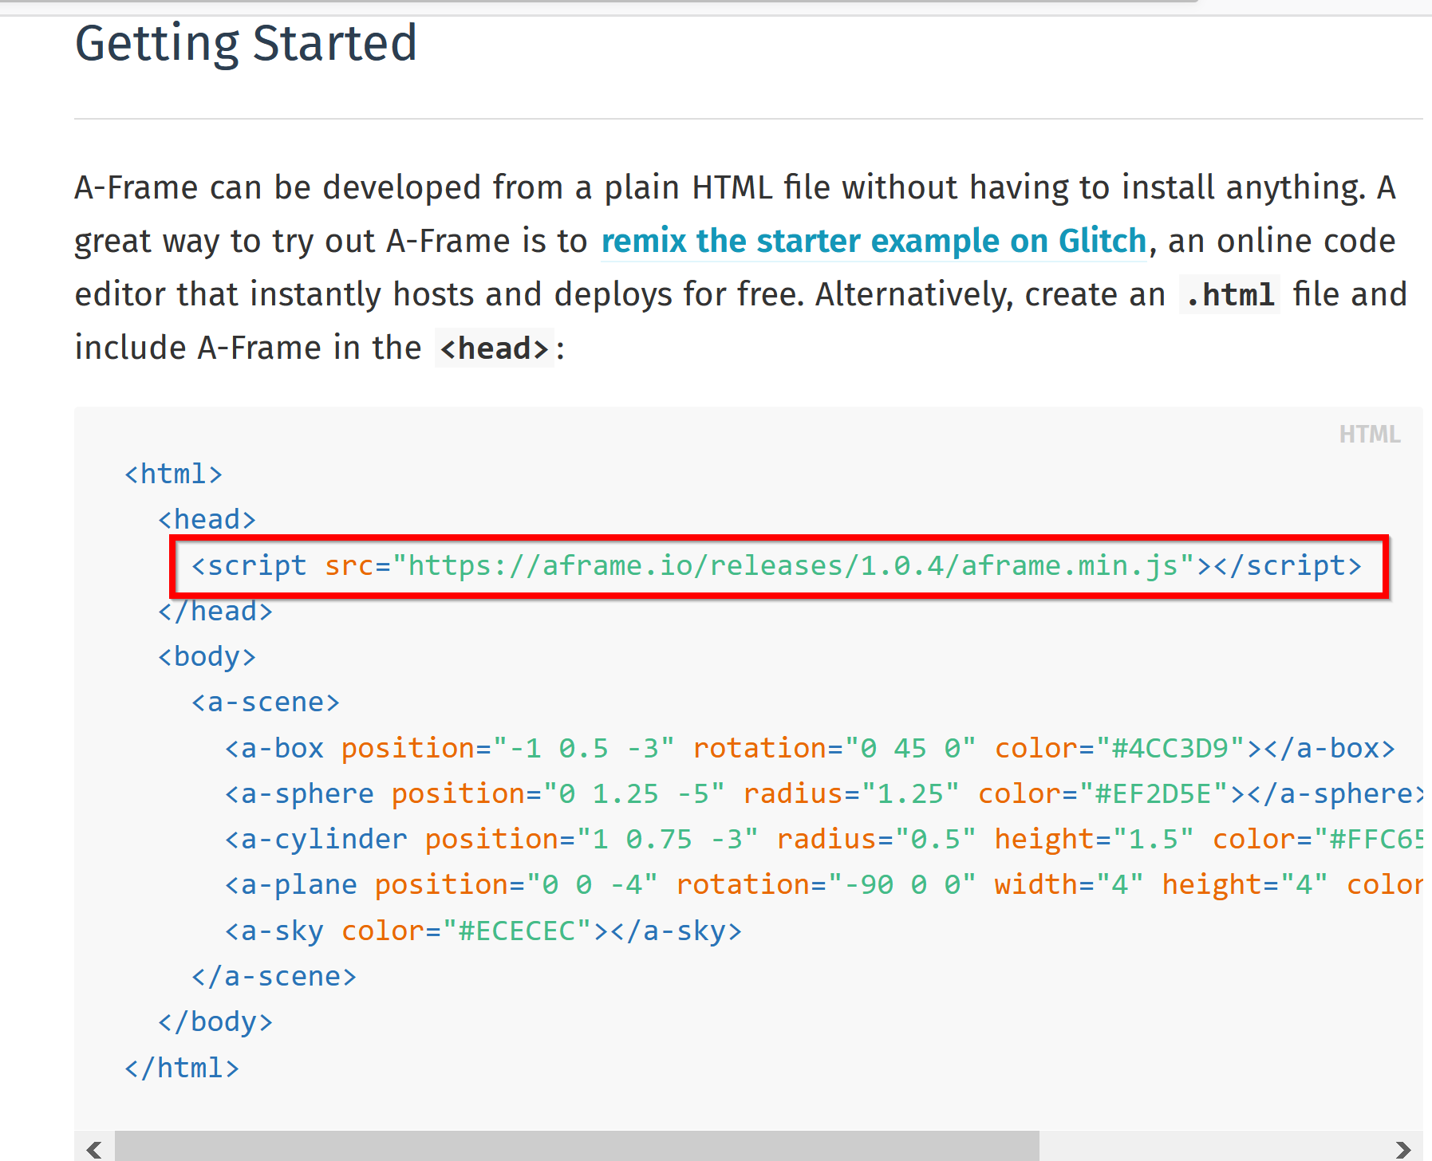Click the closing </html> tag line
The height and width of the screenshot is (1161, 1432).
coord(182,1069)
